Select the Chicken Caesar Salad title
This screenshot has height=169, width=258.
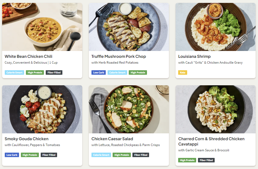pyautogui.click(x=112, y=139)
